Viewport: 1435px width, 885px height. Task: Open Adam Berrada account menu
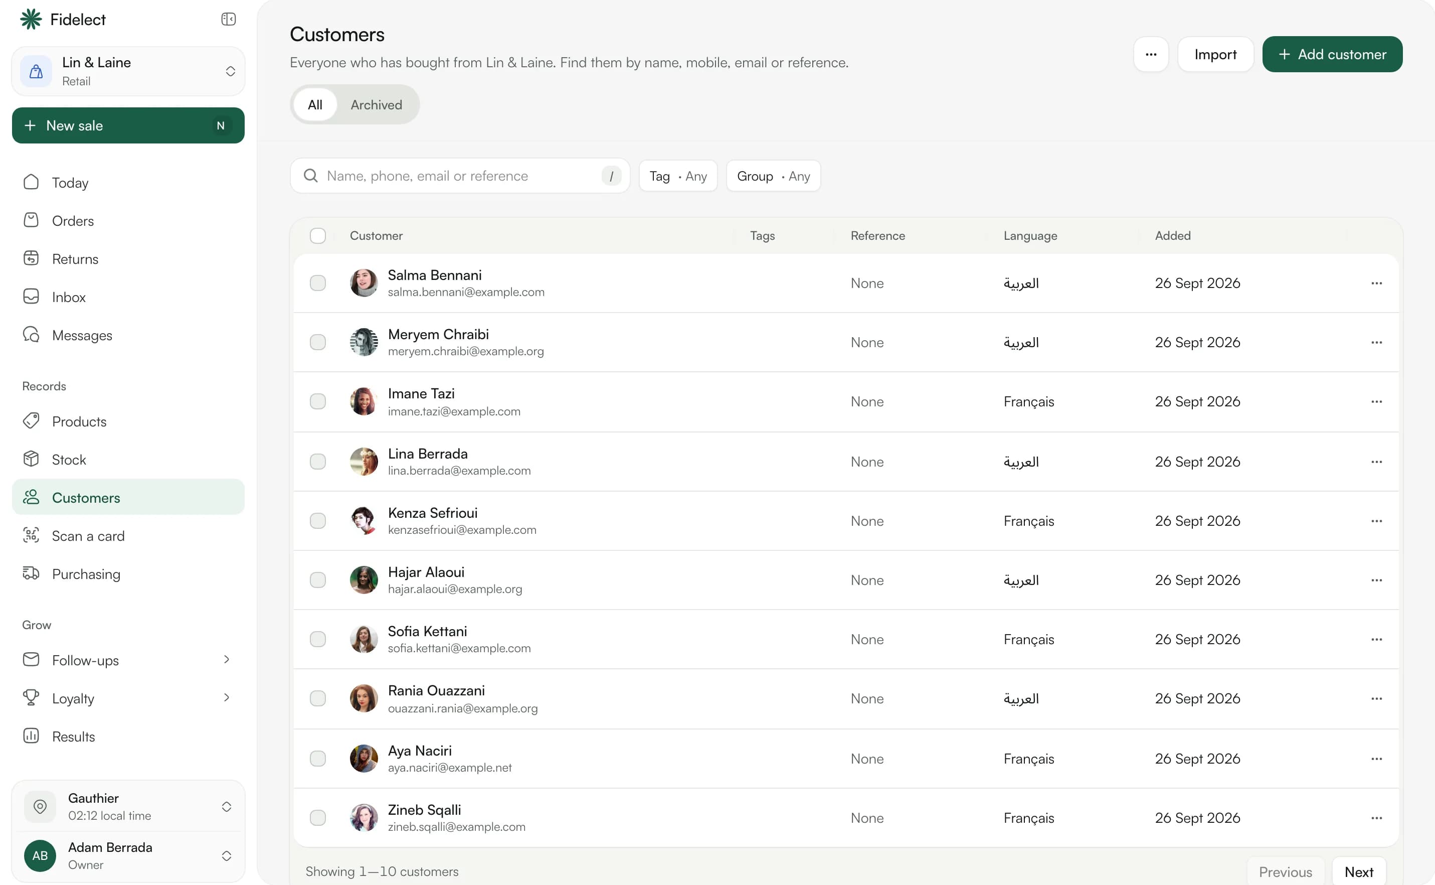point(128,856)
